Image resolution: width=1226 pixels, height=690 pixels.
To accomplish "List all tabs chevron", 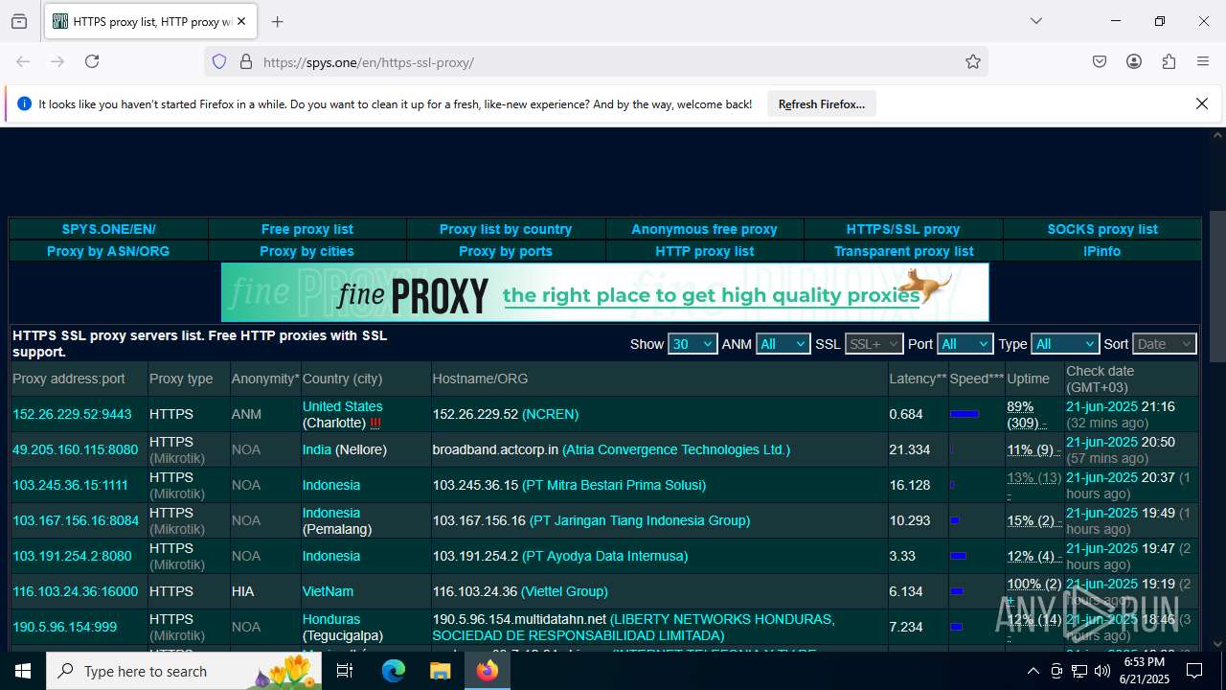I will tap(1035, 21).
